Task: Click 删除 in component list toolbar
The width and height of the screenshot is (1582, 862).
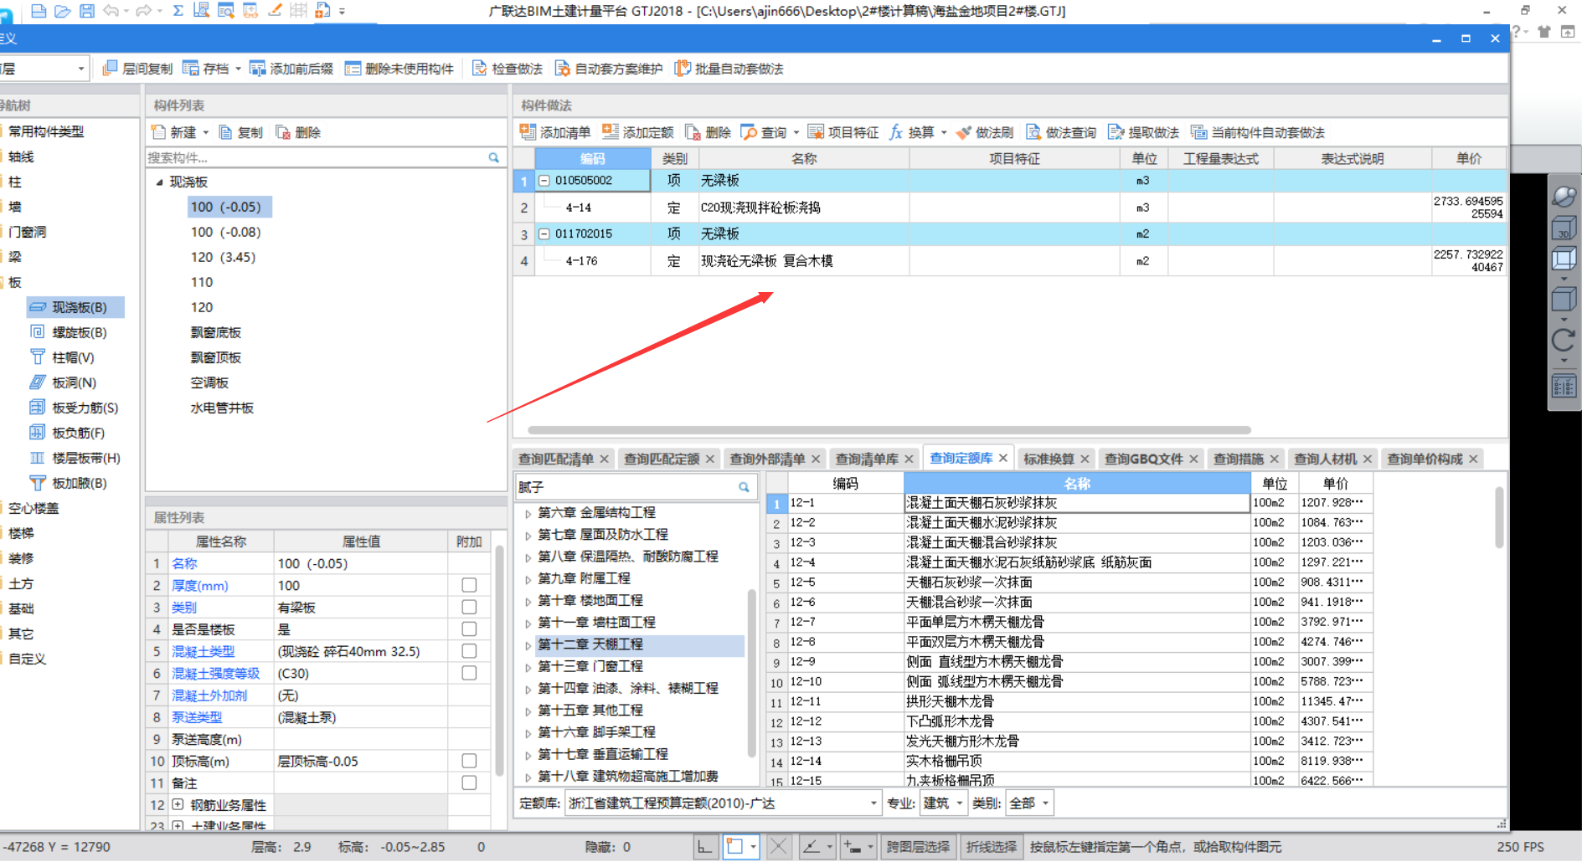Action: (299, 132)
